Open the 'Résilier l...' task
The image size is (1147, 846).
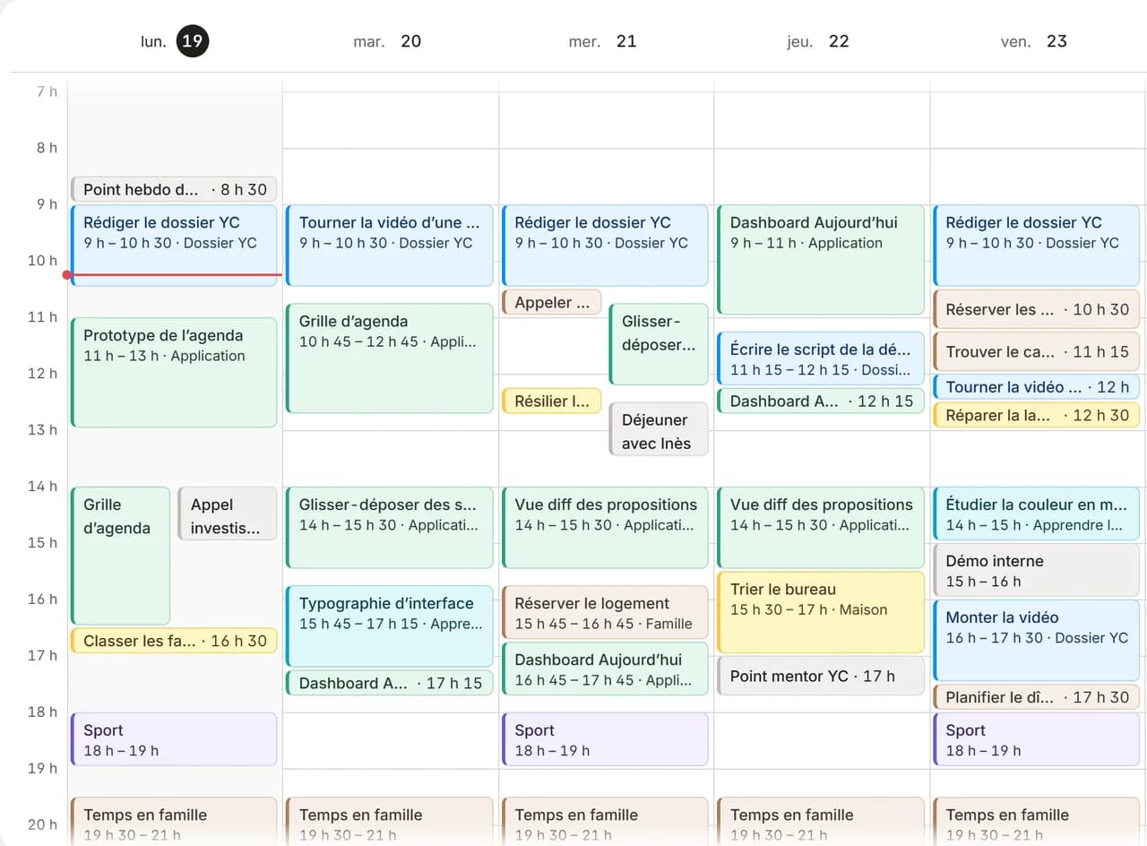click(x=551, y=401)
